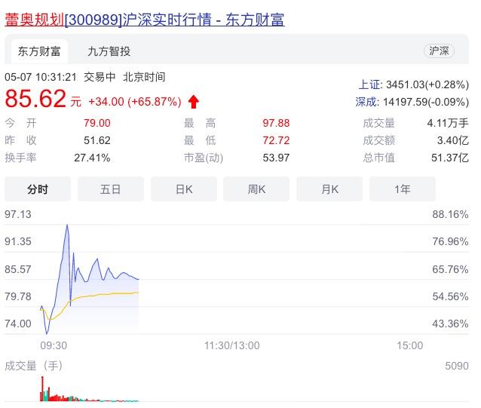Click the 54.56% percent axis label
481x408 pixels.
tap(450, 296)
